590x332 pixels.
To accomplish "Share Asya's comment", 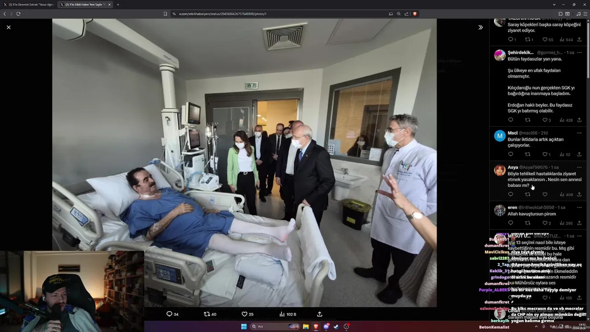I will 579,194.
